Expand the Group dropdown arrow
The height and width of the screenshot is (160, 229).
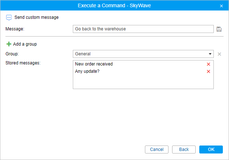pos(210,54)
